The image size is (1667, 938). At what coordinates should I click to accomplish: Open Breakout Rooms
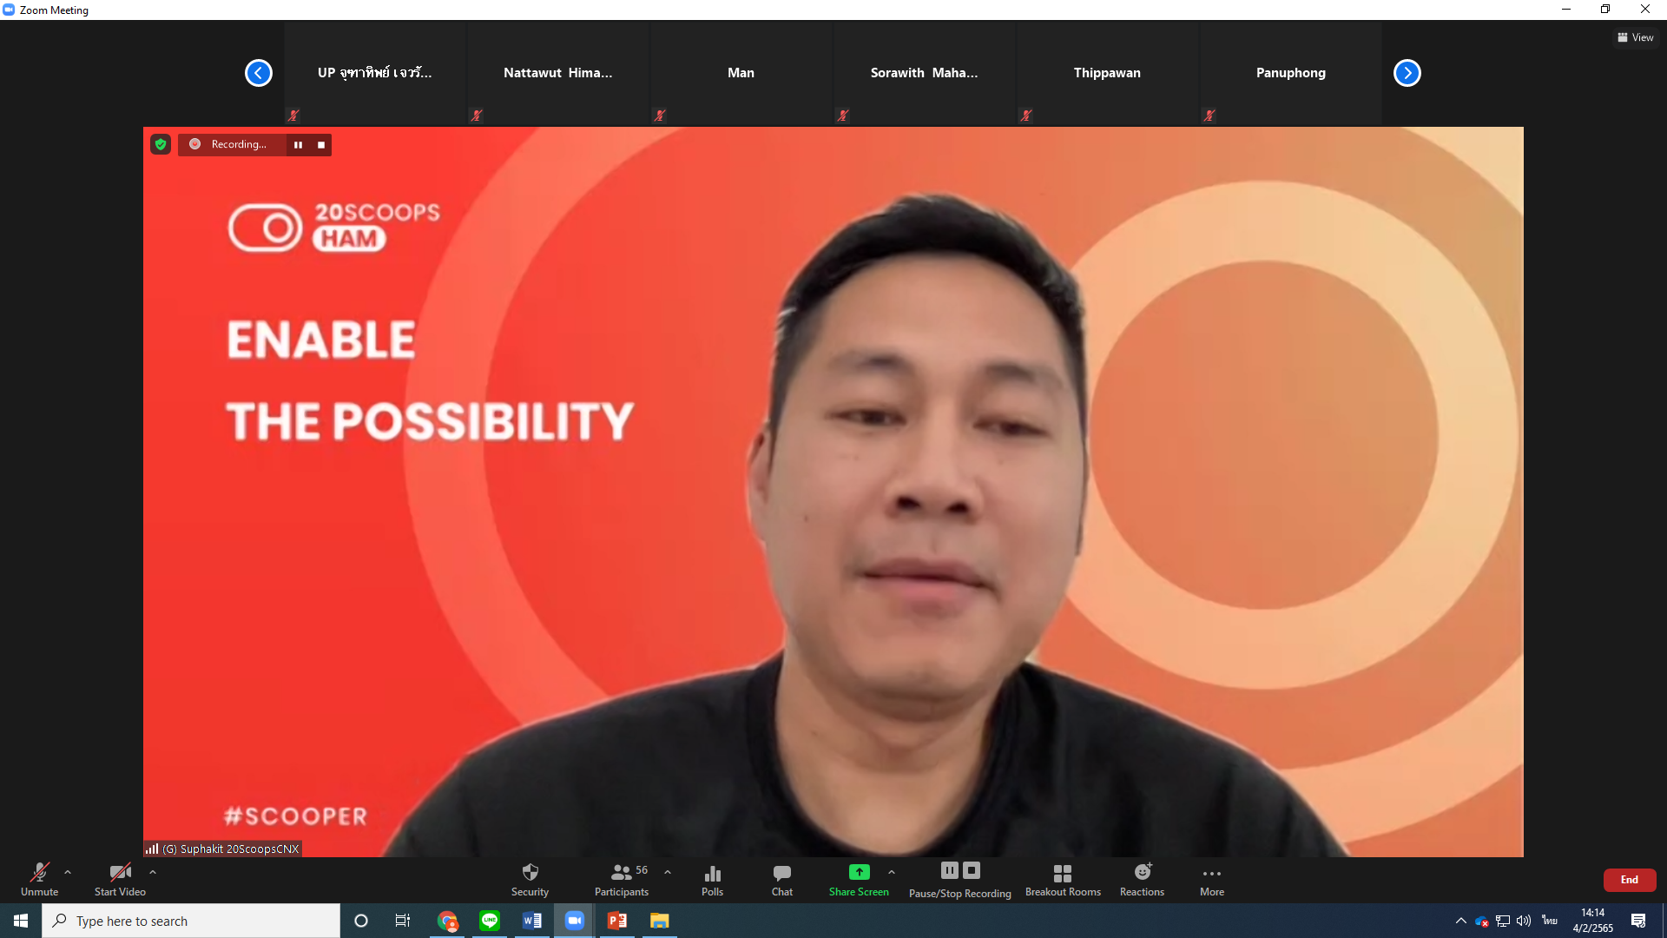[1063, 879]
